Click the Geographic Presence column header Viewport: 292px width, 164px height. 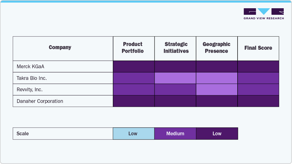[x=217, y=48]
